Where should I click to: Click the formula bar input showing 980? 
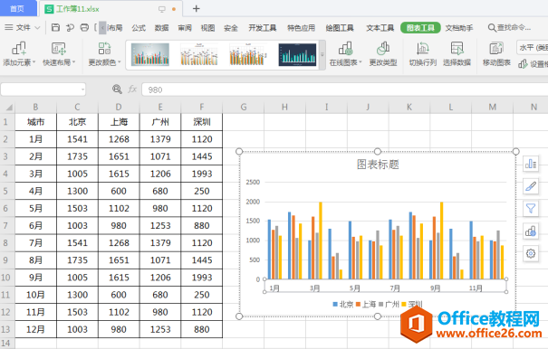pos(344,90)
